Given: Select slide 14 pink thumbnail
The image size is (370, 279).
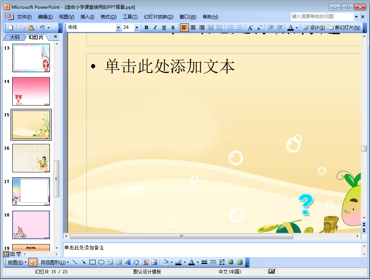Looking at the screenshot, I should [31, 91].
